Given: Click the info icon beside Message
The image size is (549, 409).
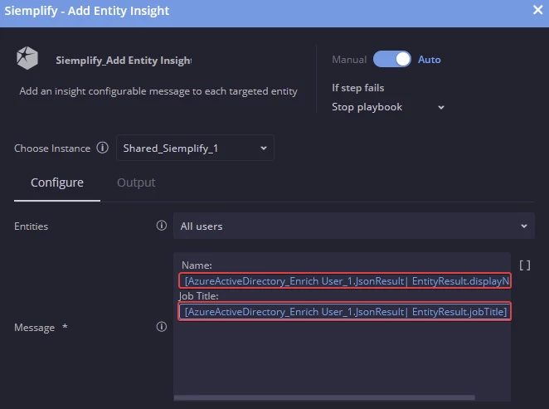Looking at the screenshot, I should click(162, 327).
